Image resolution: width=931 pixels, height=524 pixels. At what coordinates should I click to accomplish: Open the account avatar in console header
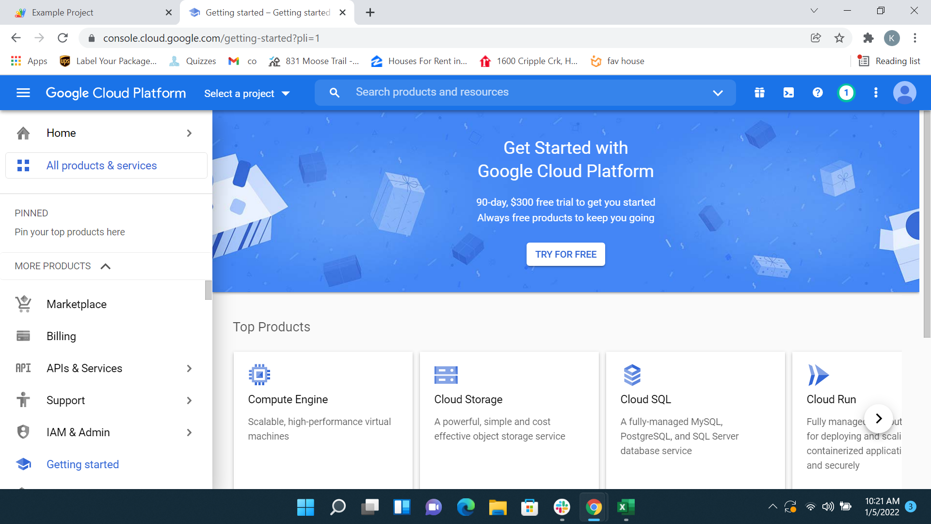[x=905, y=93]
